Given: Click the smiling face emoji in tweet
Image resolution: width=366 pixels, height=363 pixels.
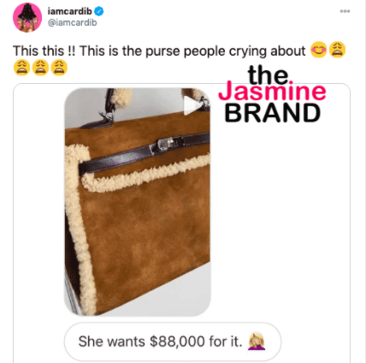Looking at the screenshot, I should [318, 50].
